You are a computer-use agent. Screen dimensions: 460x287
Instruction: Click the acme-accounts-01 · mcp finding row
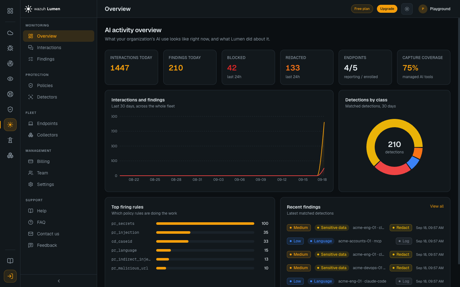(x=365, y=241)
